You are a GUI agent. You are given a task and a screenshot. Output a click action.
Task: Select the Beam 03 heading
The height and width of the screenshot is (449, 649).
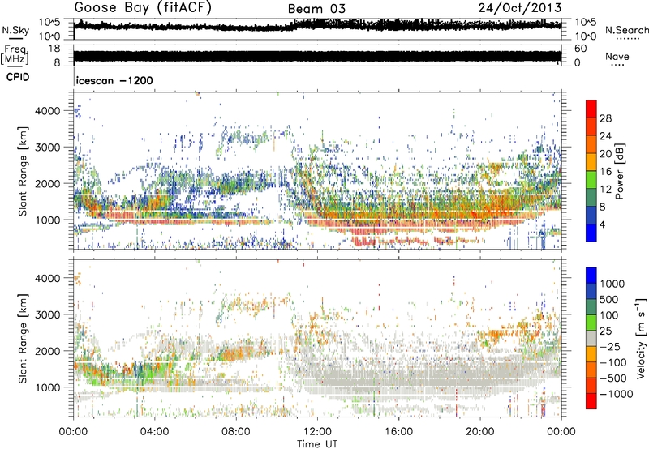[x=316, y=9]
